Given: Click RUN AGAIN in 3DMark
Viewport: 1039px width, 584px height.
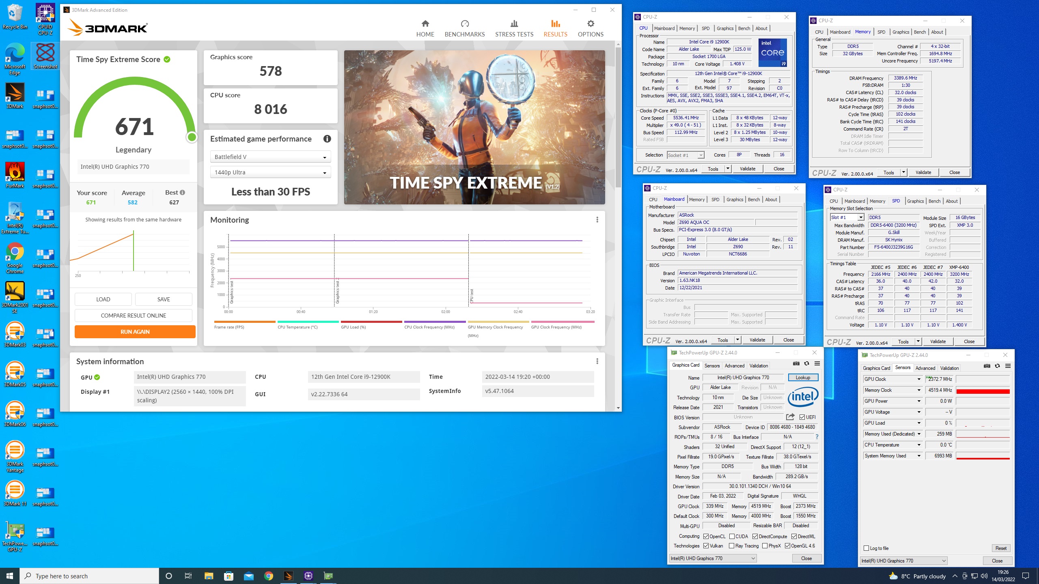Looking at the screenshot, I should [135, 332].
